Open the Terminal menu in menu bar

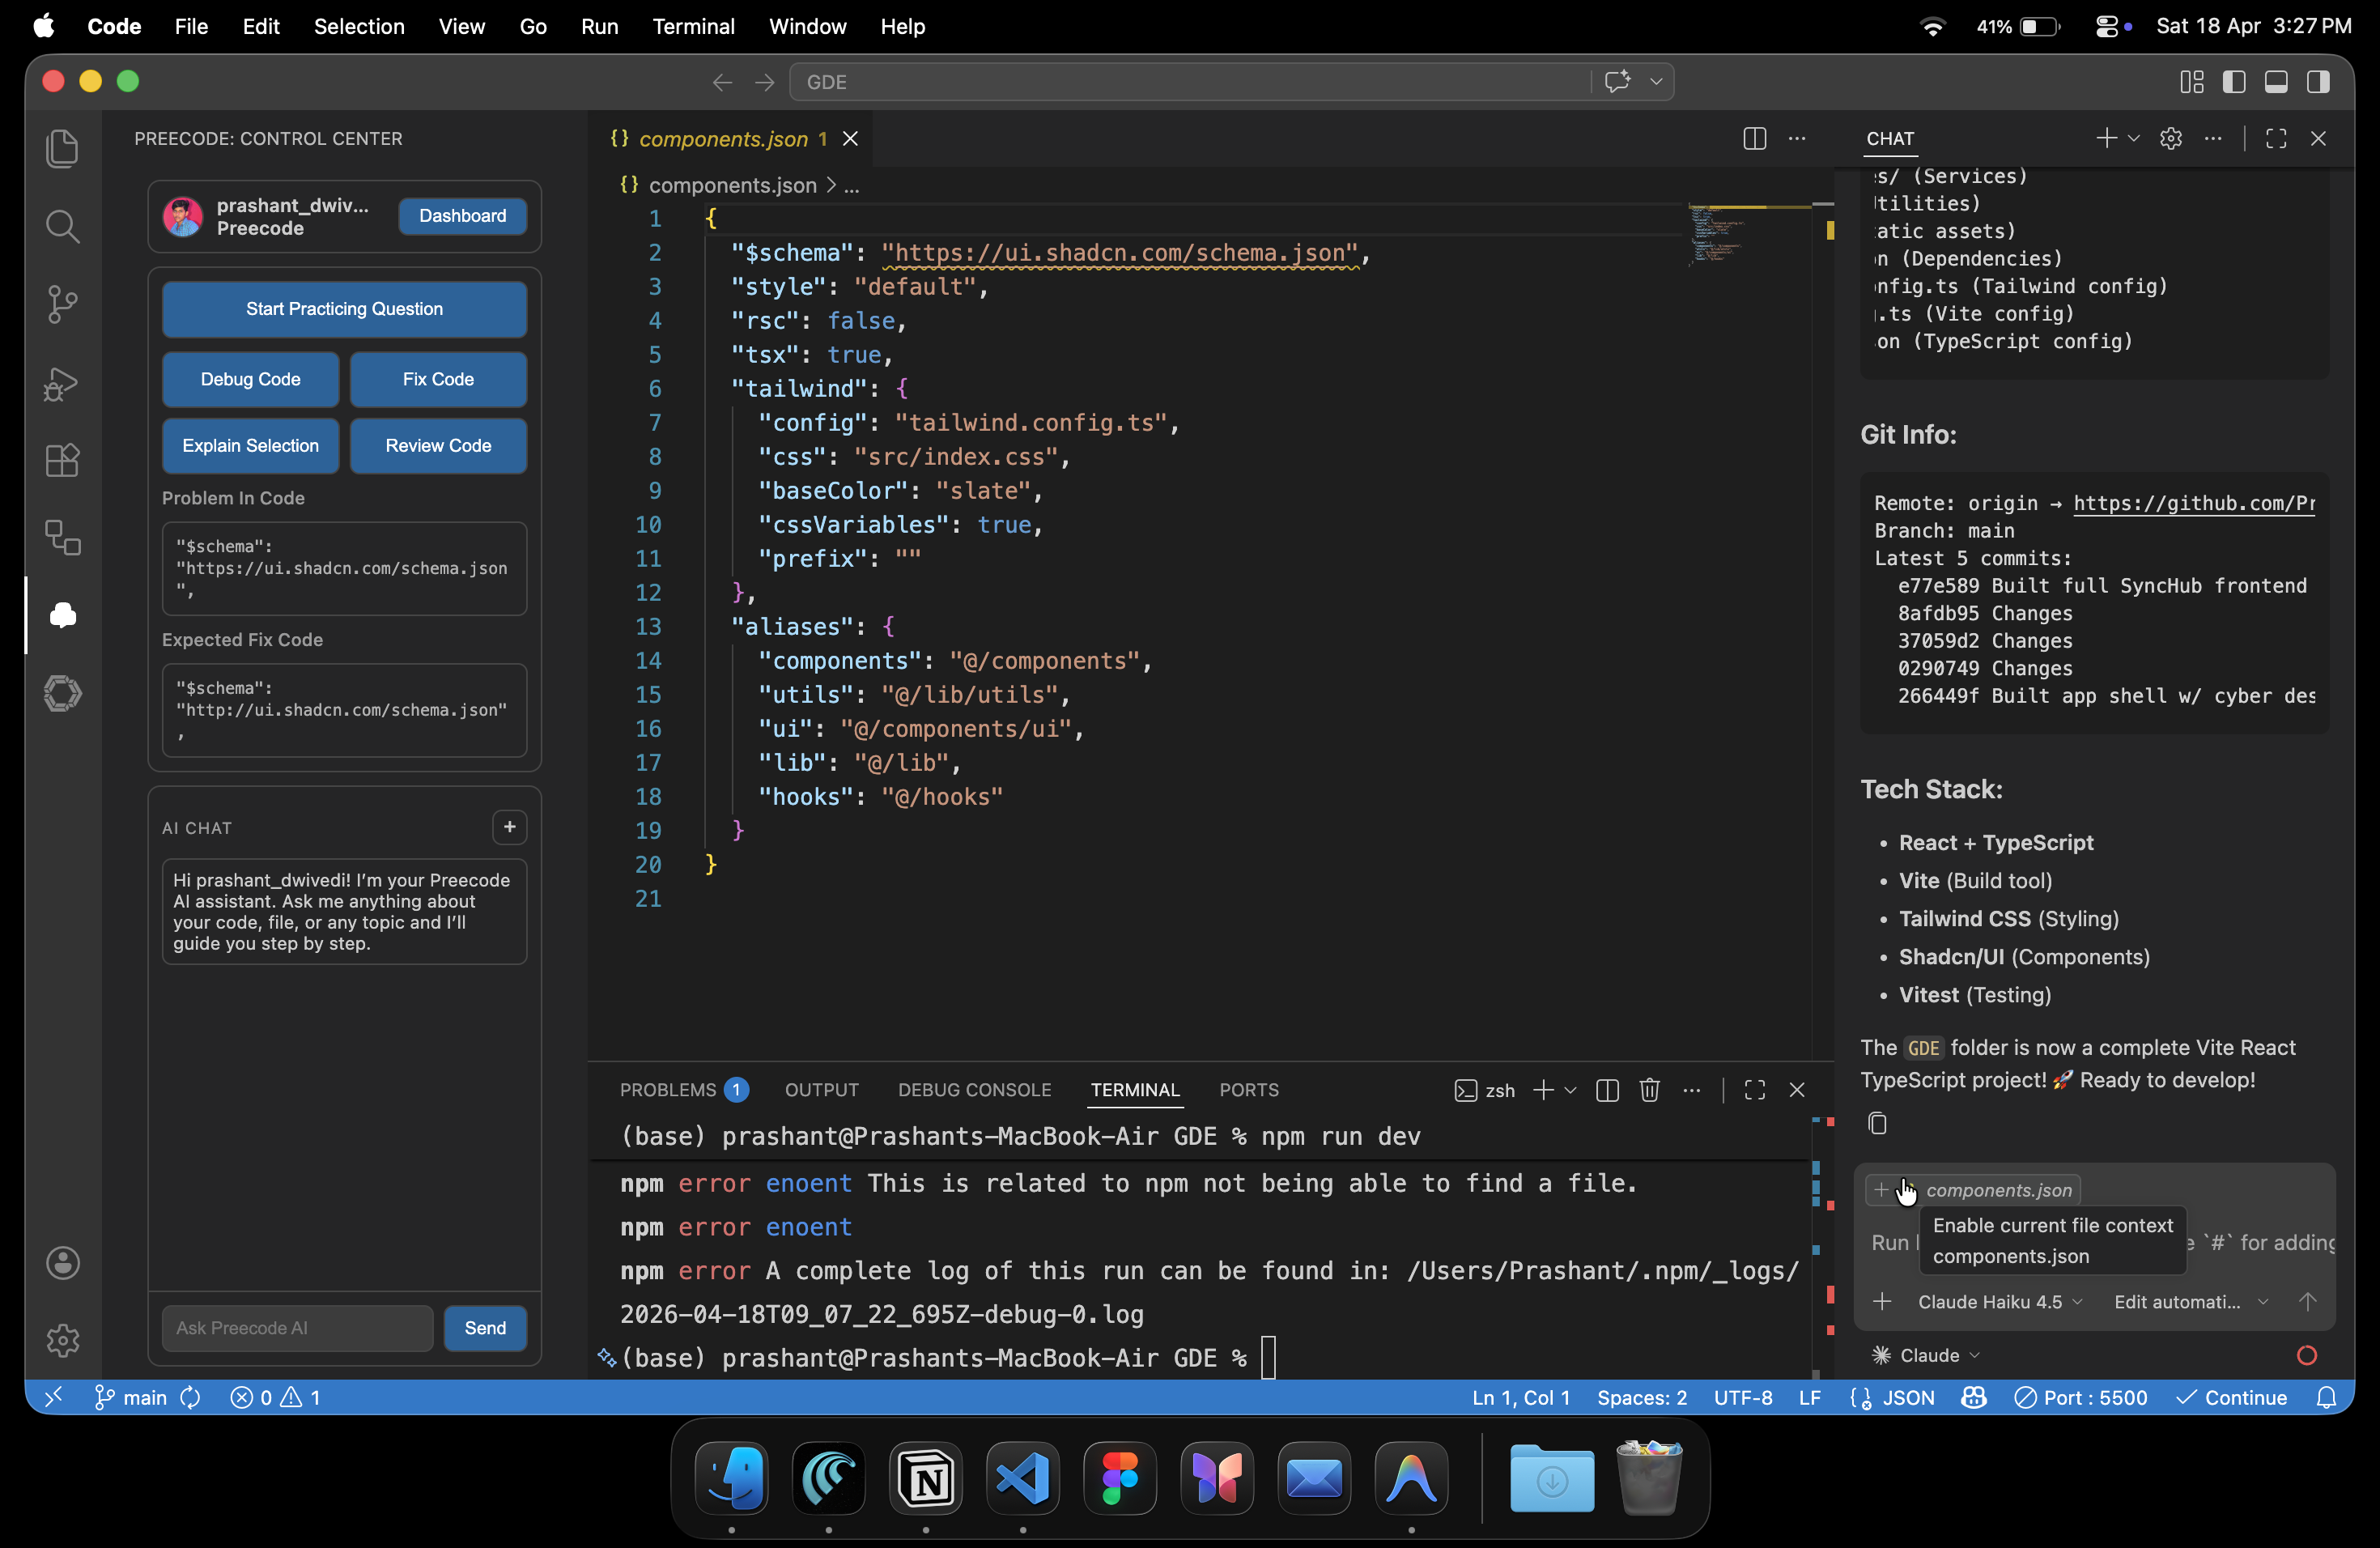pyautogui.click(x=693, y=26)
